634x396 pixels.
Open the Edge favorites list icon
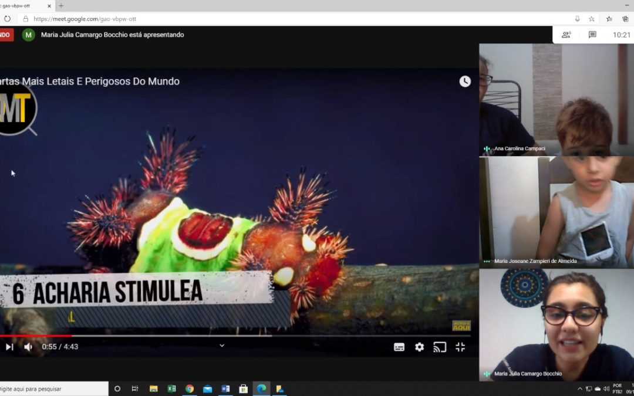point(609,19)
